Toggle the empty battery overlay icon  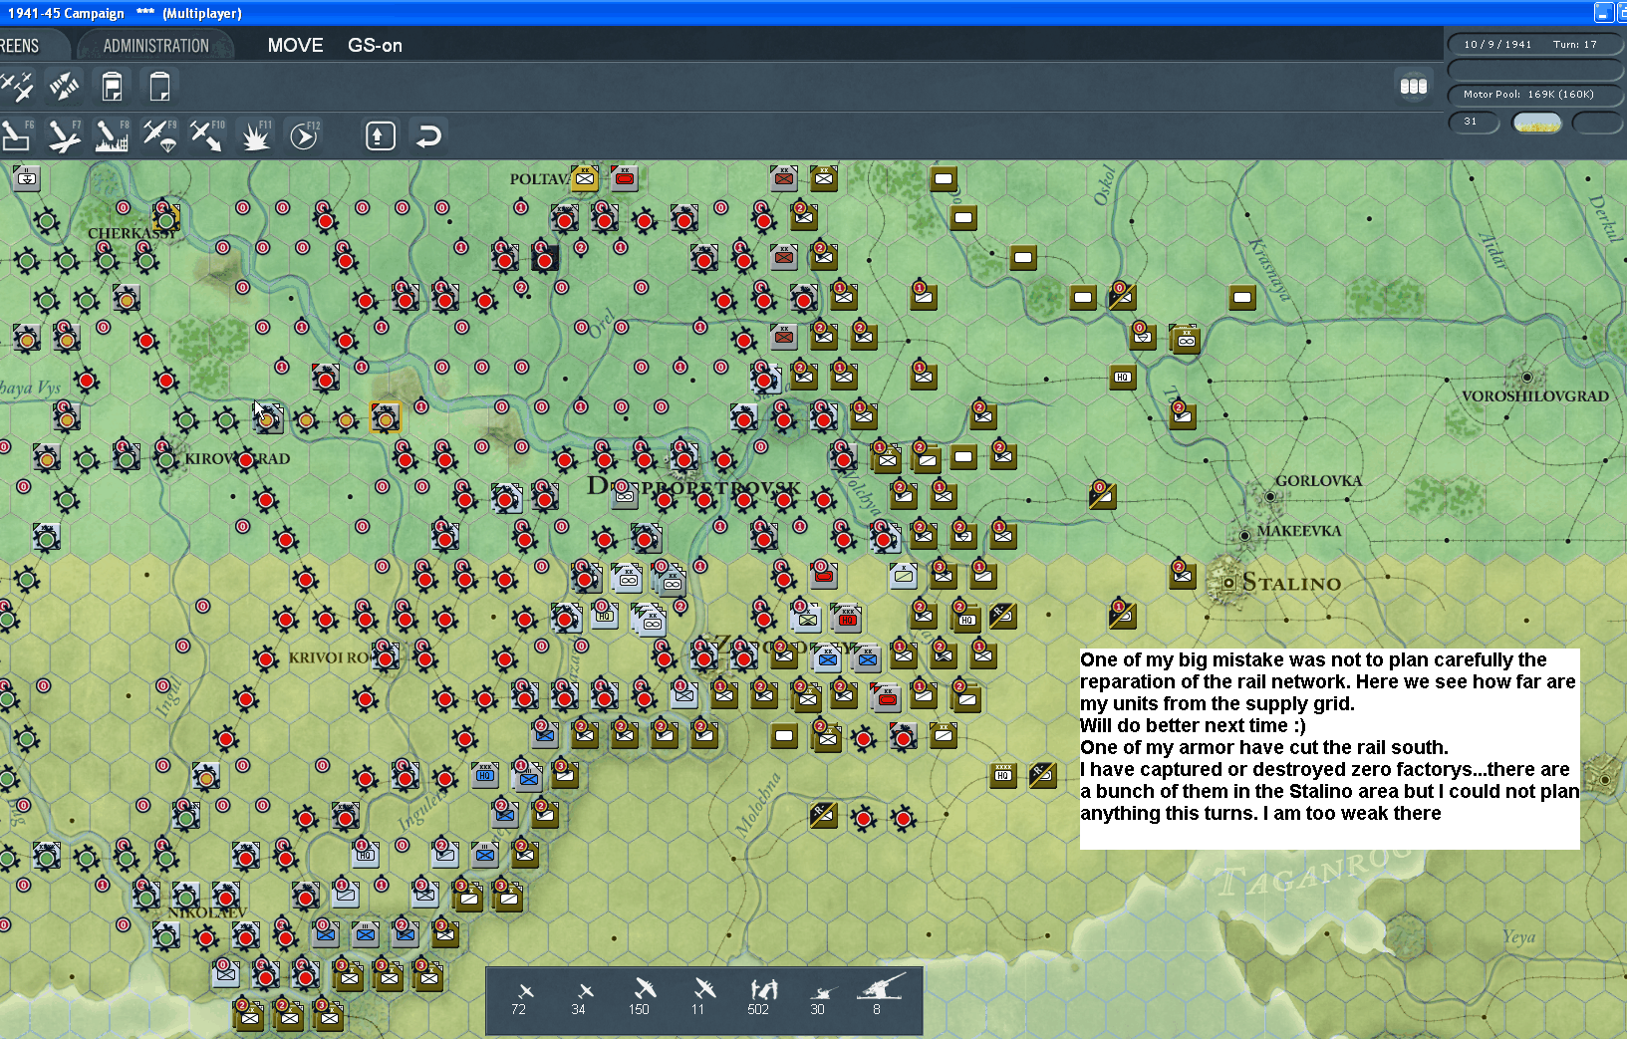[x=159, y=87]
